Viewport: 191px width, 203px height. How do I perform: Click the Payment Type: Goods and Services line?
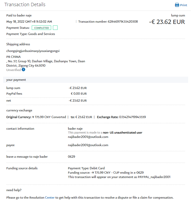tap(30, 34)
